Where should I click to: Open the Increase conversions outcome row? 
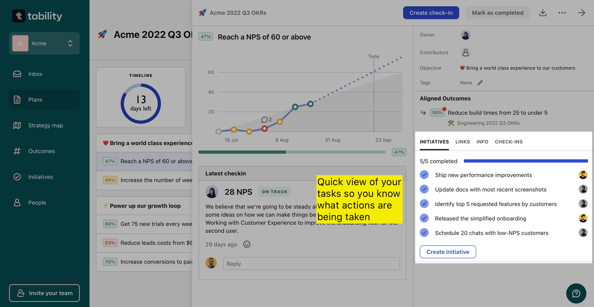[x=144, y=262]
